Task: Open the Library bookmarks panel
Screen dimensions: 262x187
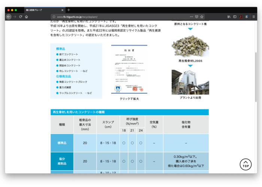Action: pyautogui.click(x=229, y=17)
